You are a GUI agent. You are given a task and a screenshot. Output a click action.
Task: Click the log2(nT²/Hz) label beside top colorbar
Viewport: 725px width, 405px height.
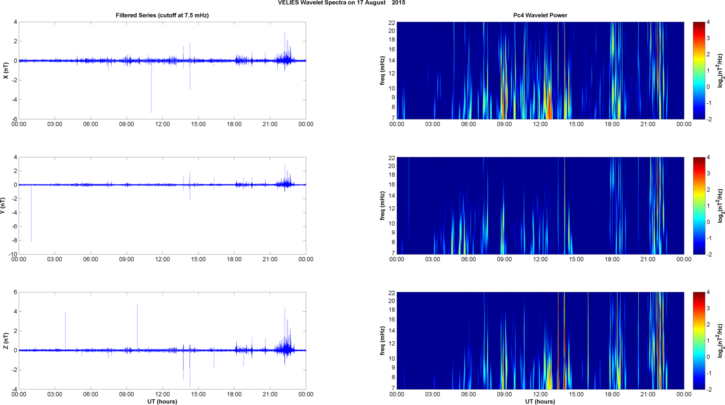pyautogui.click(x=721, y=70)
